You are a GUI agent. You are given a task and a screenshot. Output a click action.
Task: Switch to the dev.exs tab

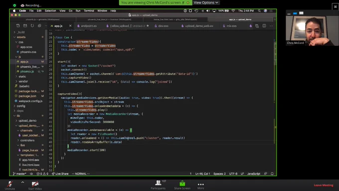163,26
